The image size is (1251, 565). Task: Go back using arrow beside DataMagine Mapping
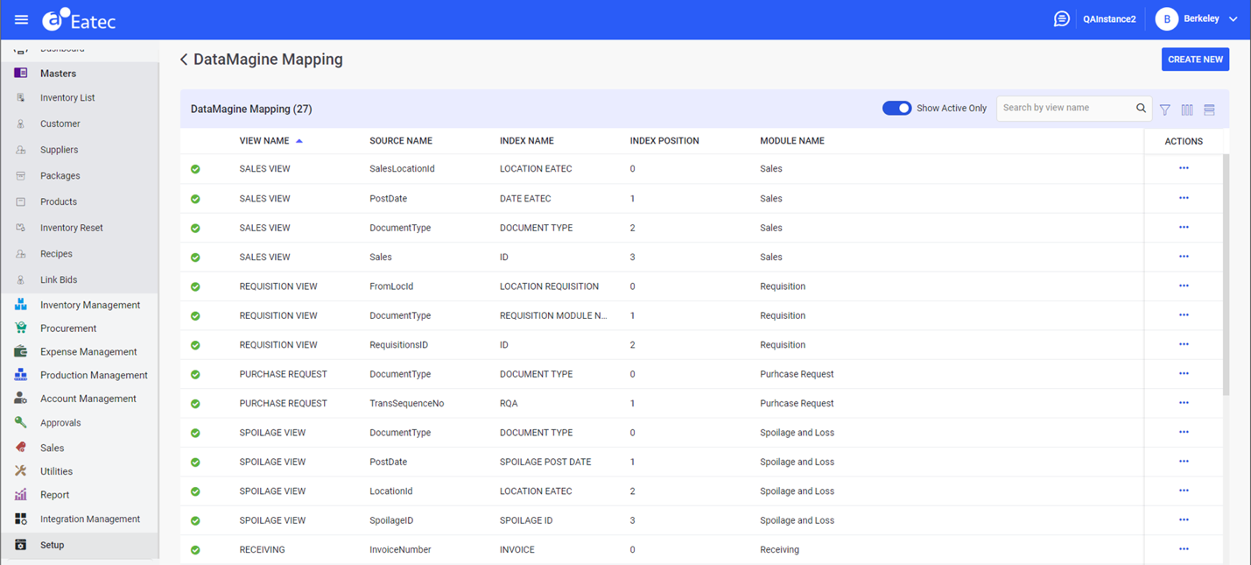184,60
